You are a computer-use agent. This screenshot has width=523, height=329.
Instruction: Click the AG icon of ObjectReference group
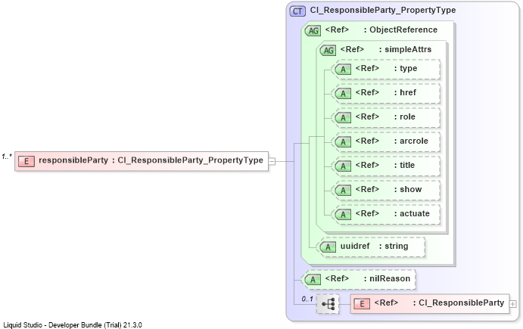[x=313, y=31]
